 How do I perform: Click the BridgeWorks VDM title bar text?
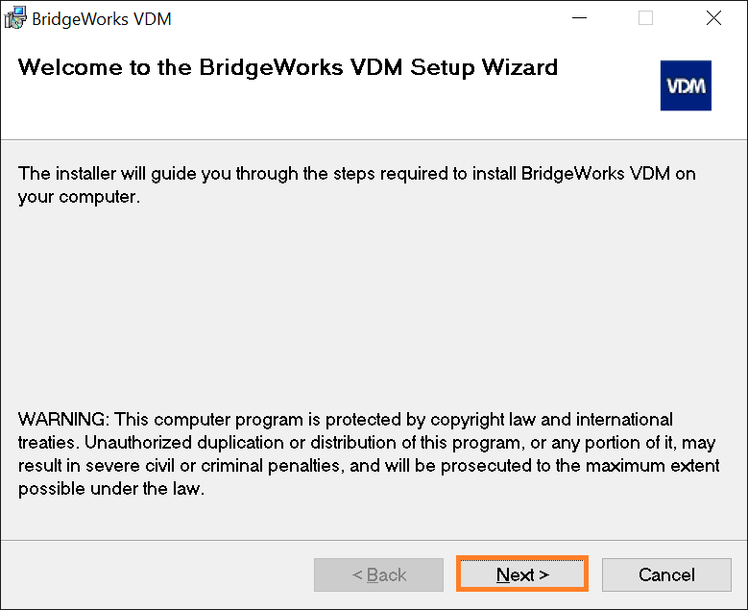[102, 19]
